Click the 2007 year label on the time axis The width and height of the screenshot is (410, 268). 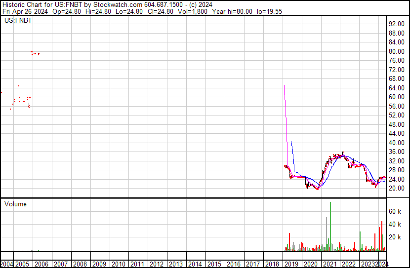(x=61, y=264)
